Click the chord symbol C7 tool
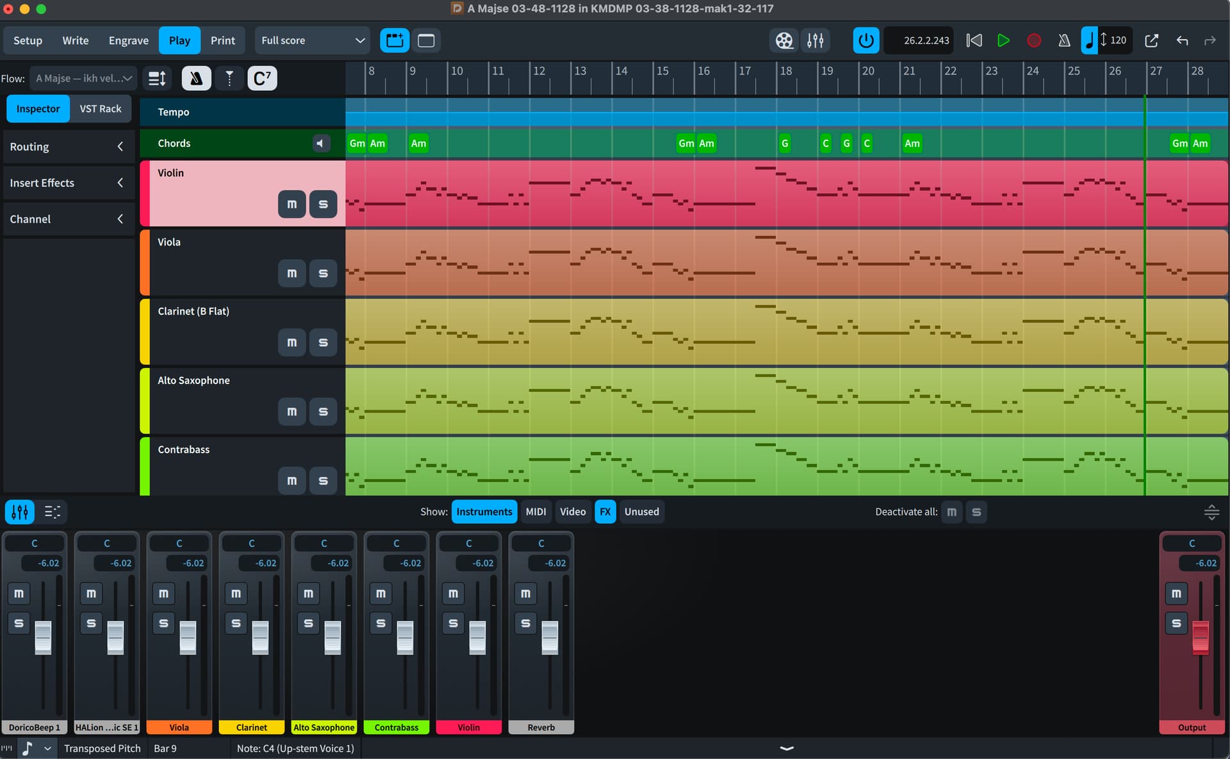 [262, 78]
